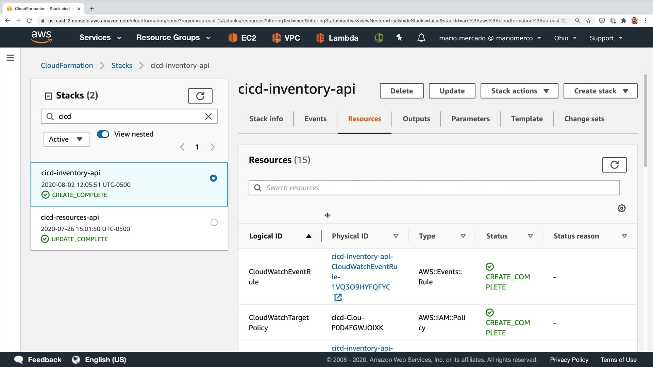Open the Create stack dropdown

click(600, 91)
